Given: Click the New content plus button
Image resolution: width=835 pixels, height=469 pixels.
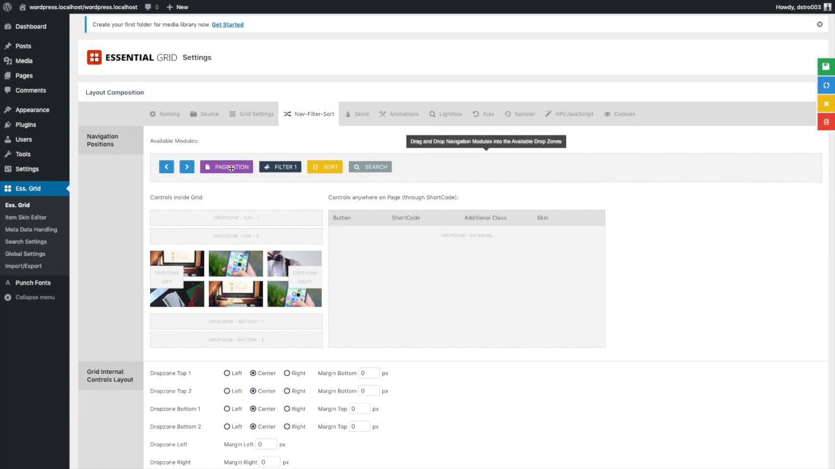Looking at the screenshot, I should pos(177,7).
